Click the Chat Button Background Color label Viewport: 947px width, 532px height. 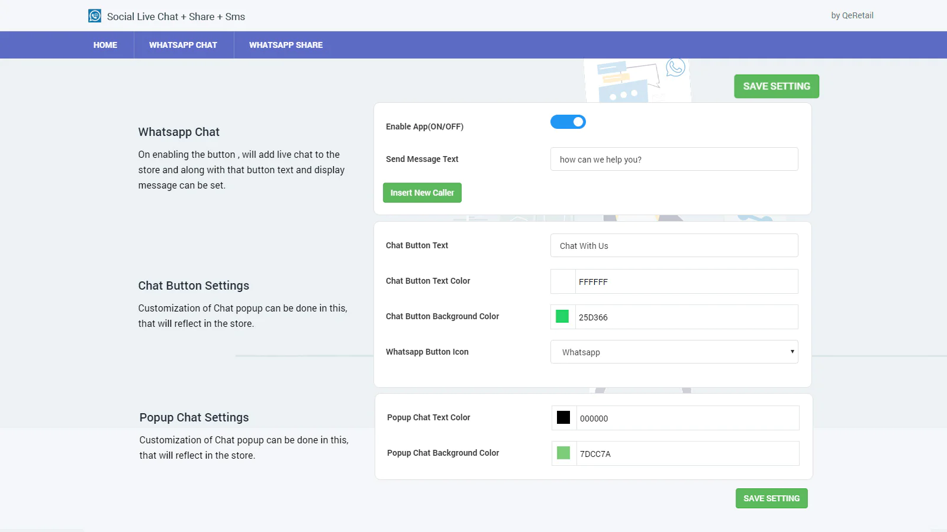[x=442, y=316]
